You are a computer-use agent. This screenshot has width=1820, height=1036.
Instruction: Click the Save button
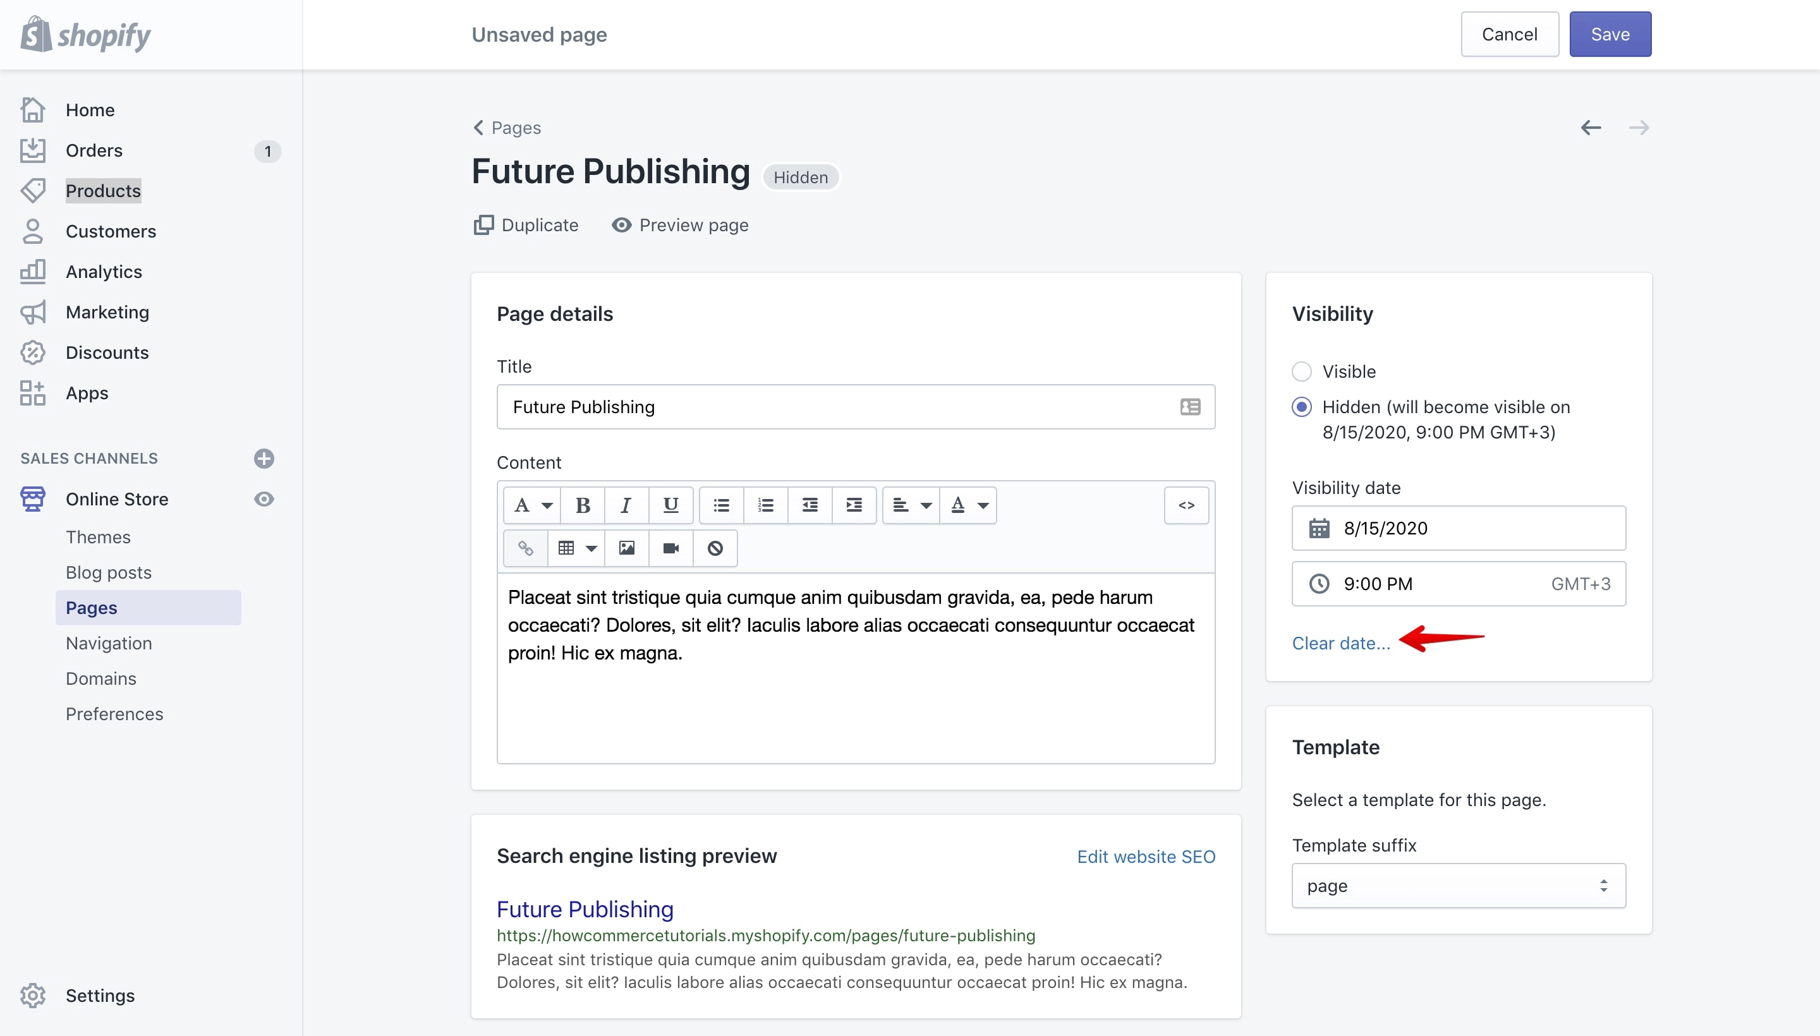click(1610, 34)
